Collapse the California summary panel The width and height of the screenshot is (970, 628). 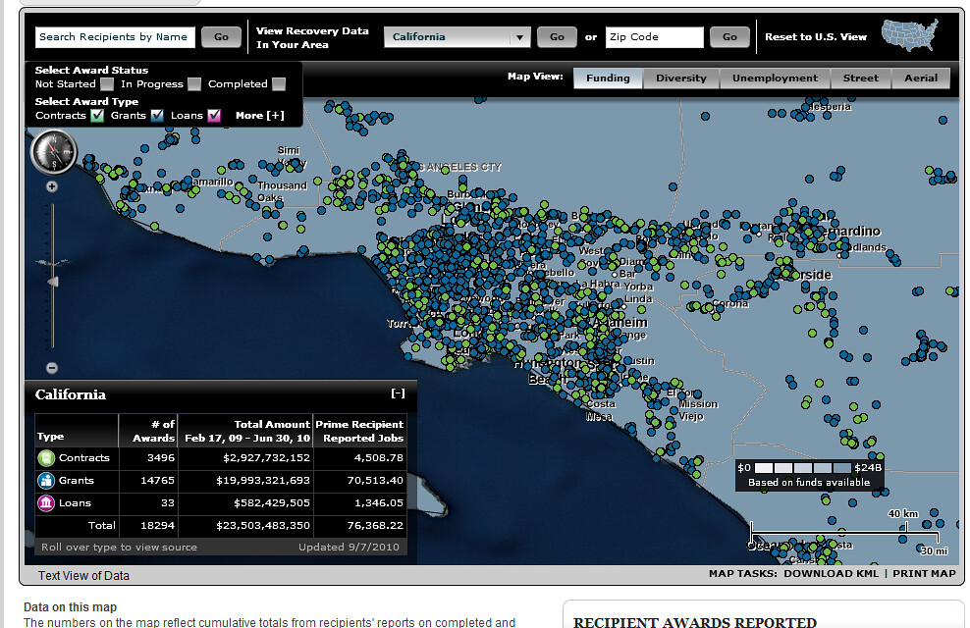[x=398, y=394]
